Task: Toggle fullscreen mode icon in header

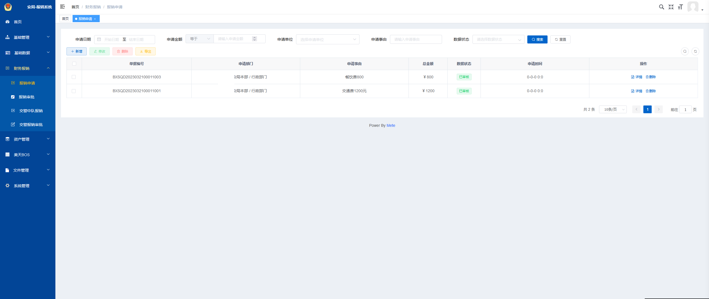Action: point(671,7)
